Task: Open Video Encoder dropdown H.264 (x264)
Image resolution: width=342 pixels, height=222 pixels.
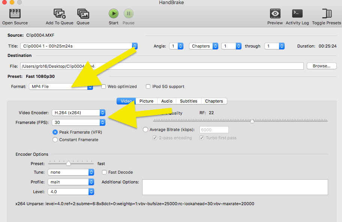Action: pyautogui.click(x=78, y=113)
